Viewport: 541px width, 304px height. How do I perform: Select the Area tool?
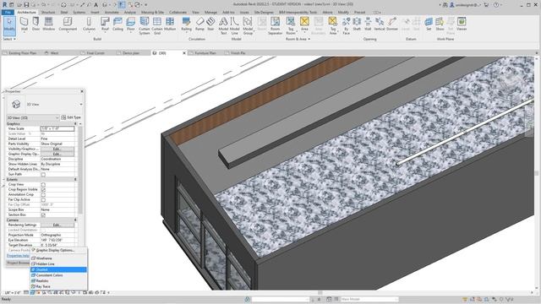(304, 24)
